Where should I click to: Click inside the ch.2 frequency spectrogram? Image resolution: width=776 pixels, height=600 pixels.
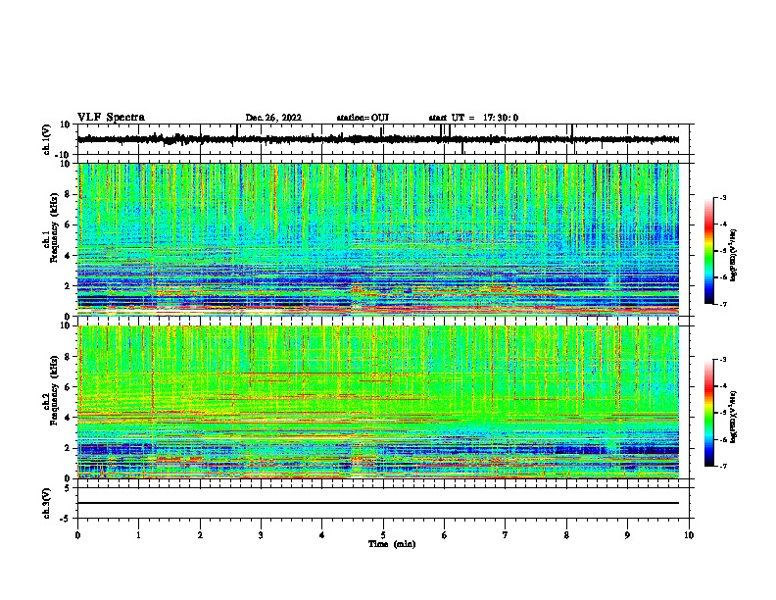378,402
